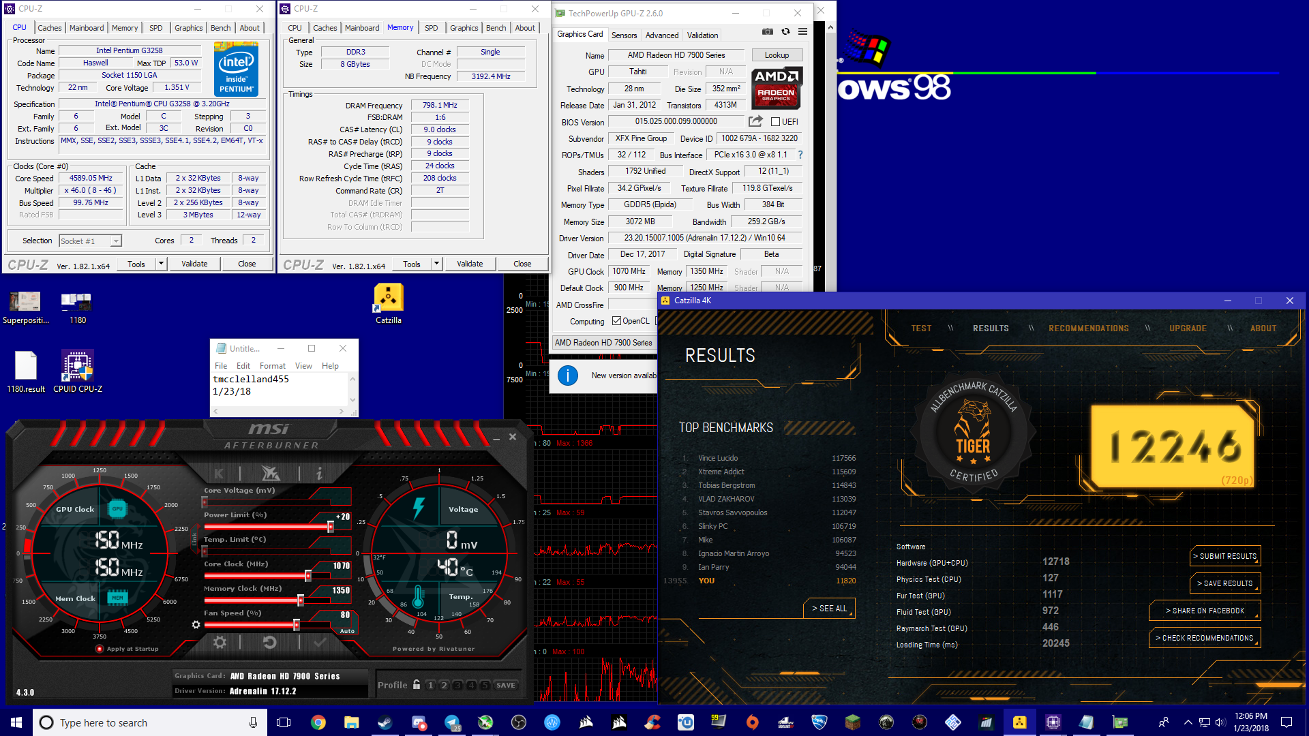Click the Steam icon in the taskbar

pos(385,722)
